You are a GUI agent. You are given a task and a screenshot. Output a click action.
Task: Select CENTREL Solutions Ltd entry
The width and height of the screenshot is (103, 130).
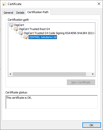43,37
